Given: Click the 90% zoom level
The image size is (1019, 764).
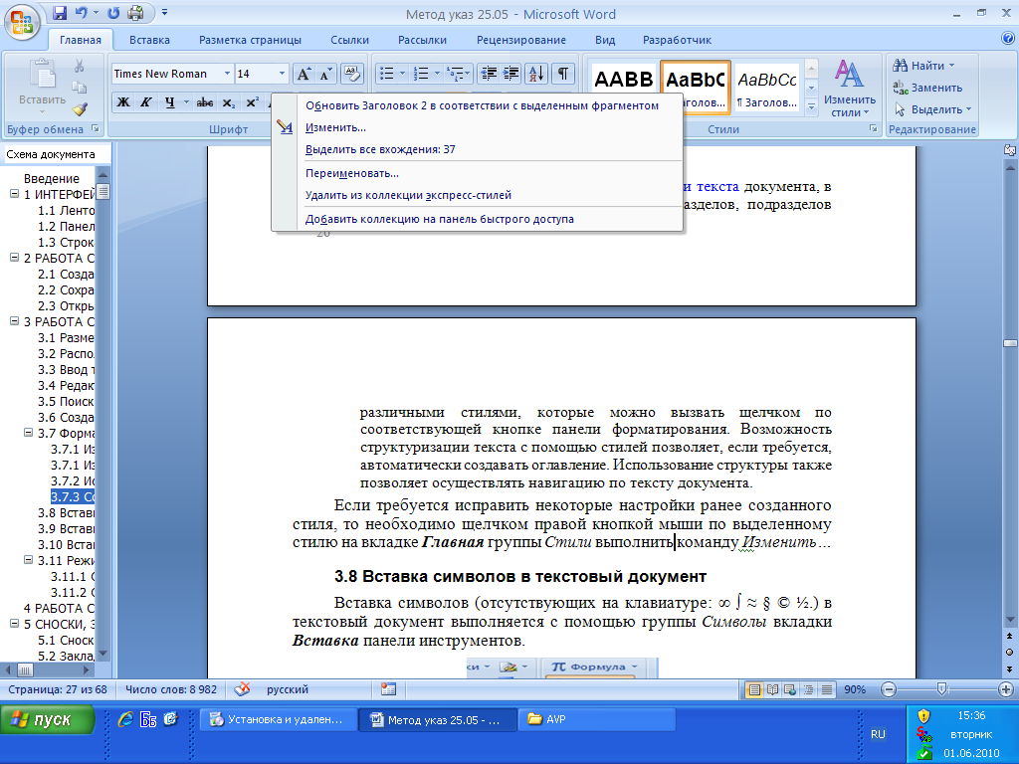Looking at the screenshot, I should point(855,690).
